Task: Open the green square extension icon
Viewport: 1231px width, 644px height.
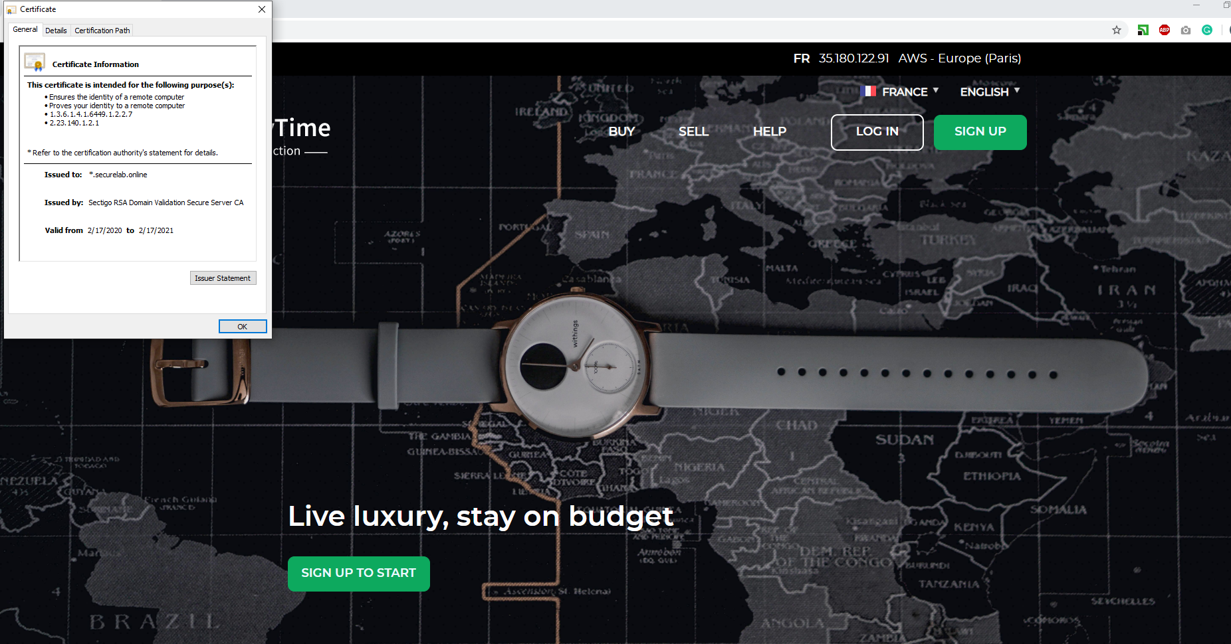Action: 1143,30
